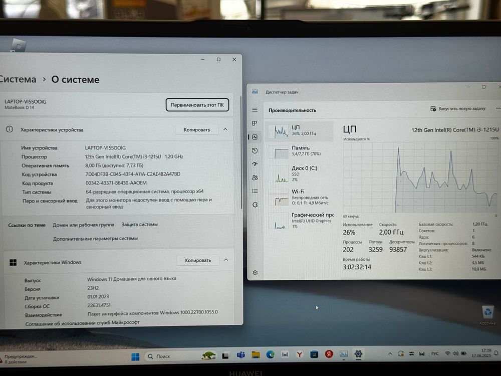Screen dimensions: 501x376
Task: Open Domain or workgroup link
Action: (83, 225)
